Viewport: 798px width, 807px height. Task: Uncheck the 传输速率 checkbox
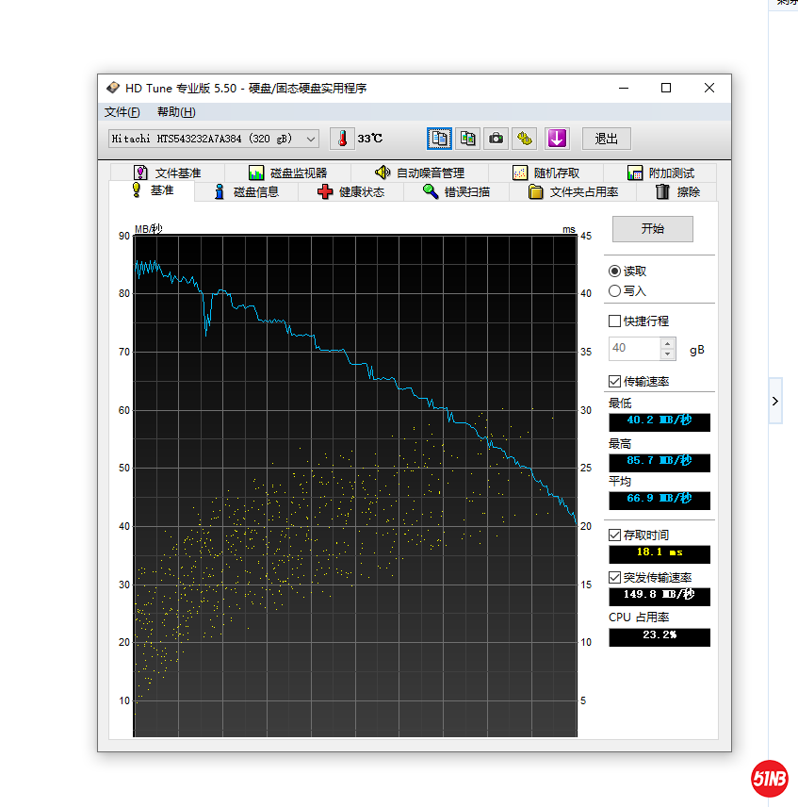pos(615,382)
